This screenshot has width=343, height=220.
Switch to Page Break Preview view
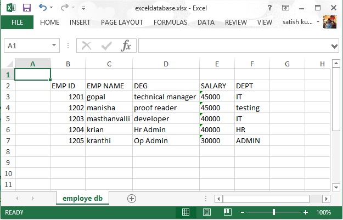tap(226, 212)
